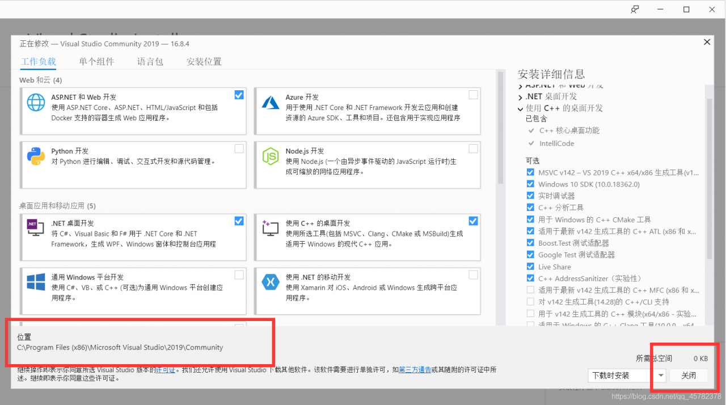The width and height of the screenshot is (726, 405).
Task: Click the ASP.NET web development globe icon
Action: (35, 102)
